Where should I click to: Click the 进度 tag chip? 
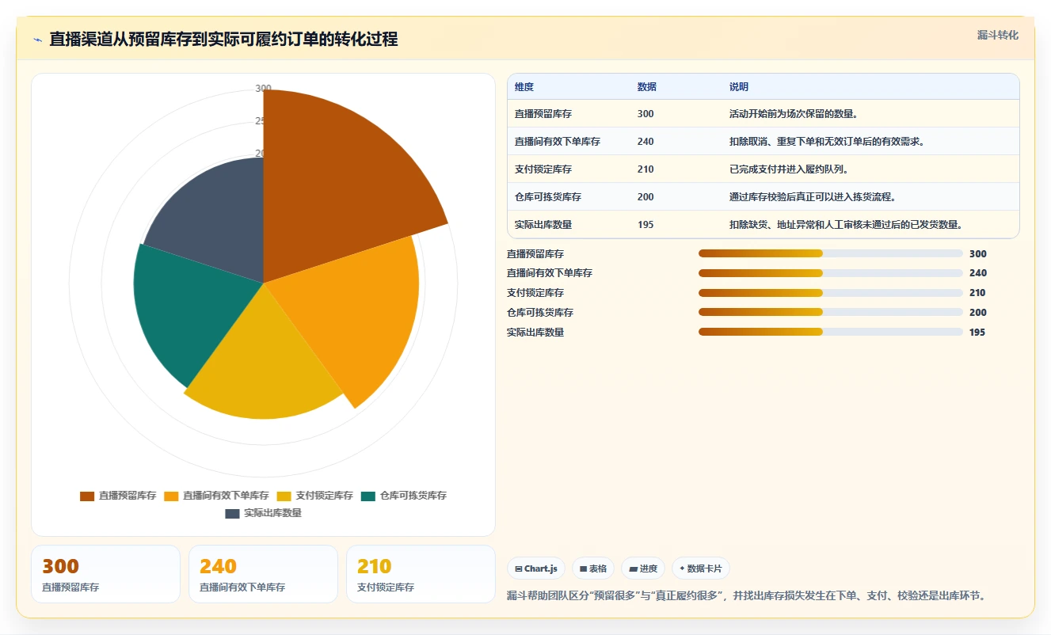[x=643, y=568]
